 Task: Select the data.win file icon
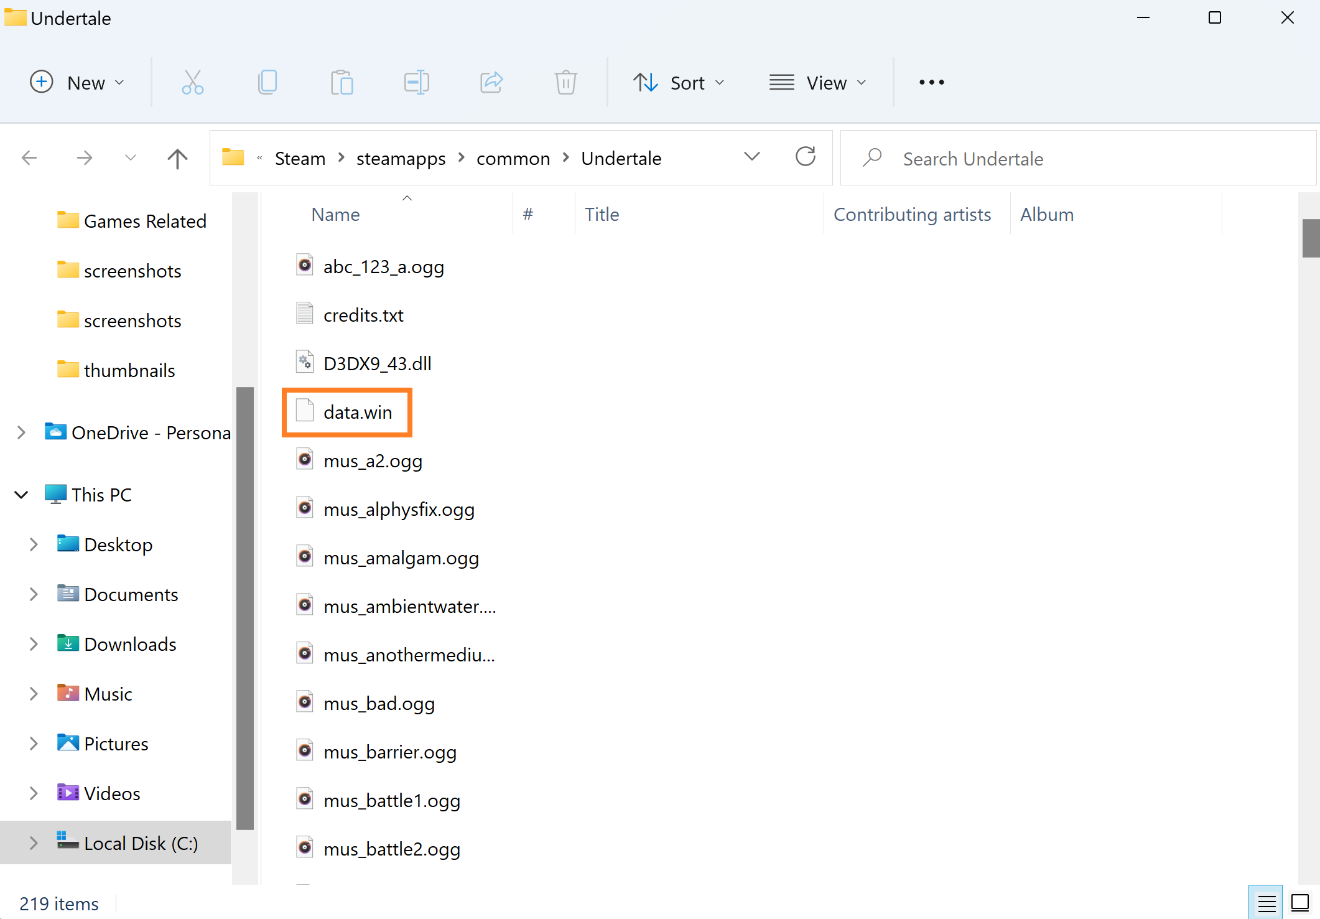pyautogui.click(x=304, y=411)
